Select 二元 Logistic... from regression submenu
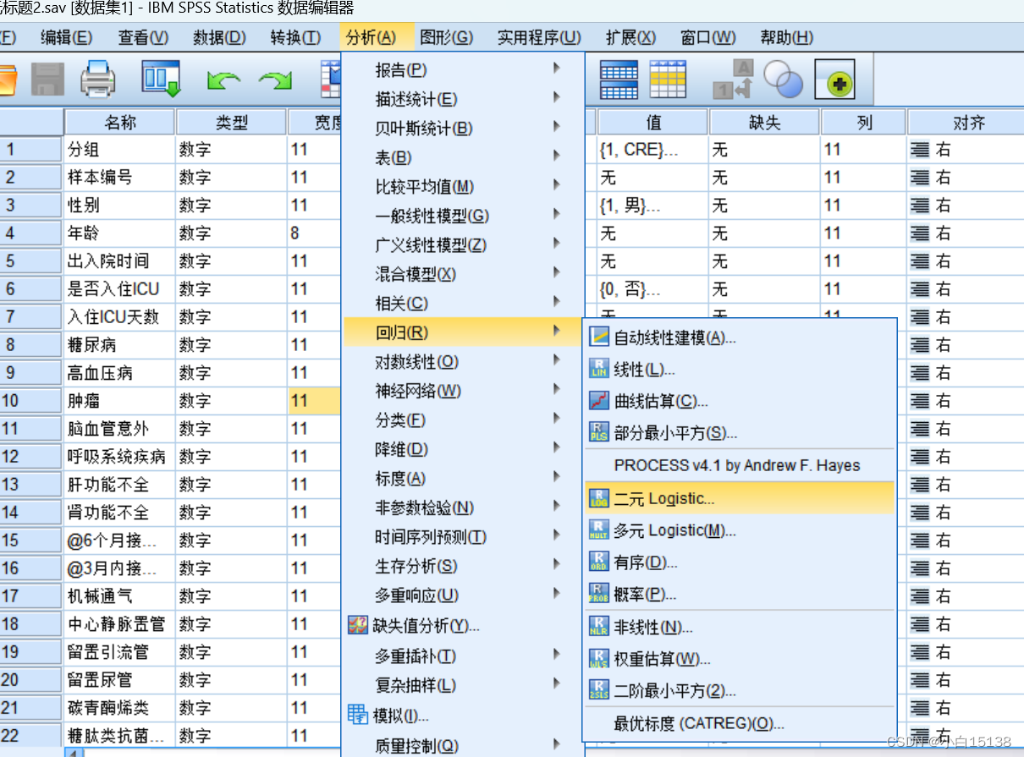 click(x=740, y=498)
